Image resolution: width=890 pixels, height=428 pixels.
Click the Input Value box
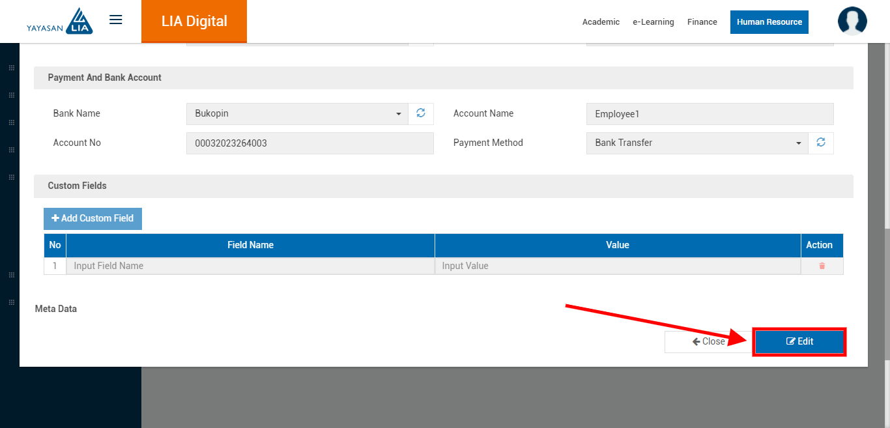pos(617,266)
